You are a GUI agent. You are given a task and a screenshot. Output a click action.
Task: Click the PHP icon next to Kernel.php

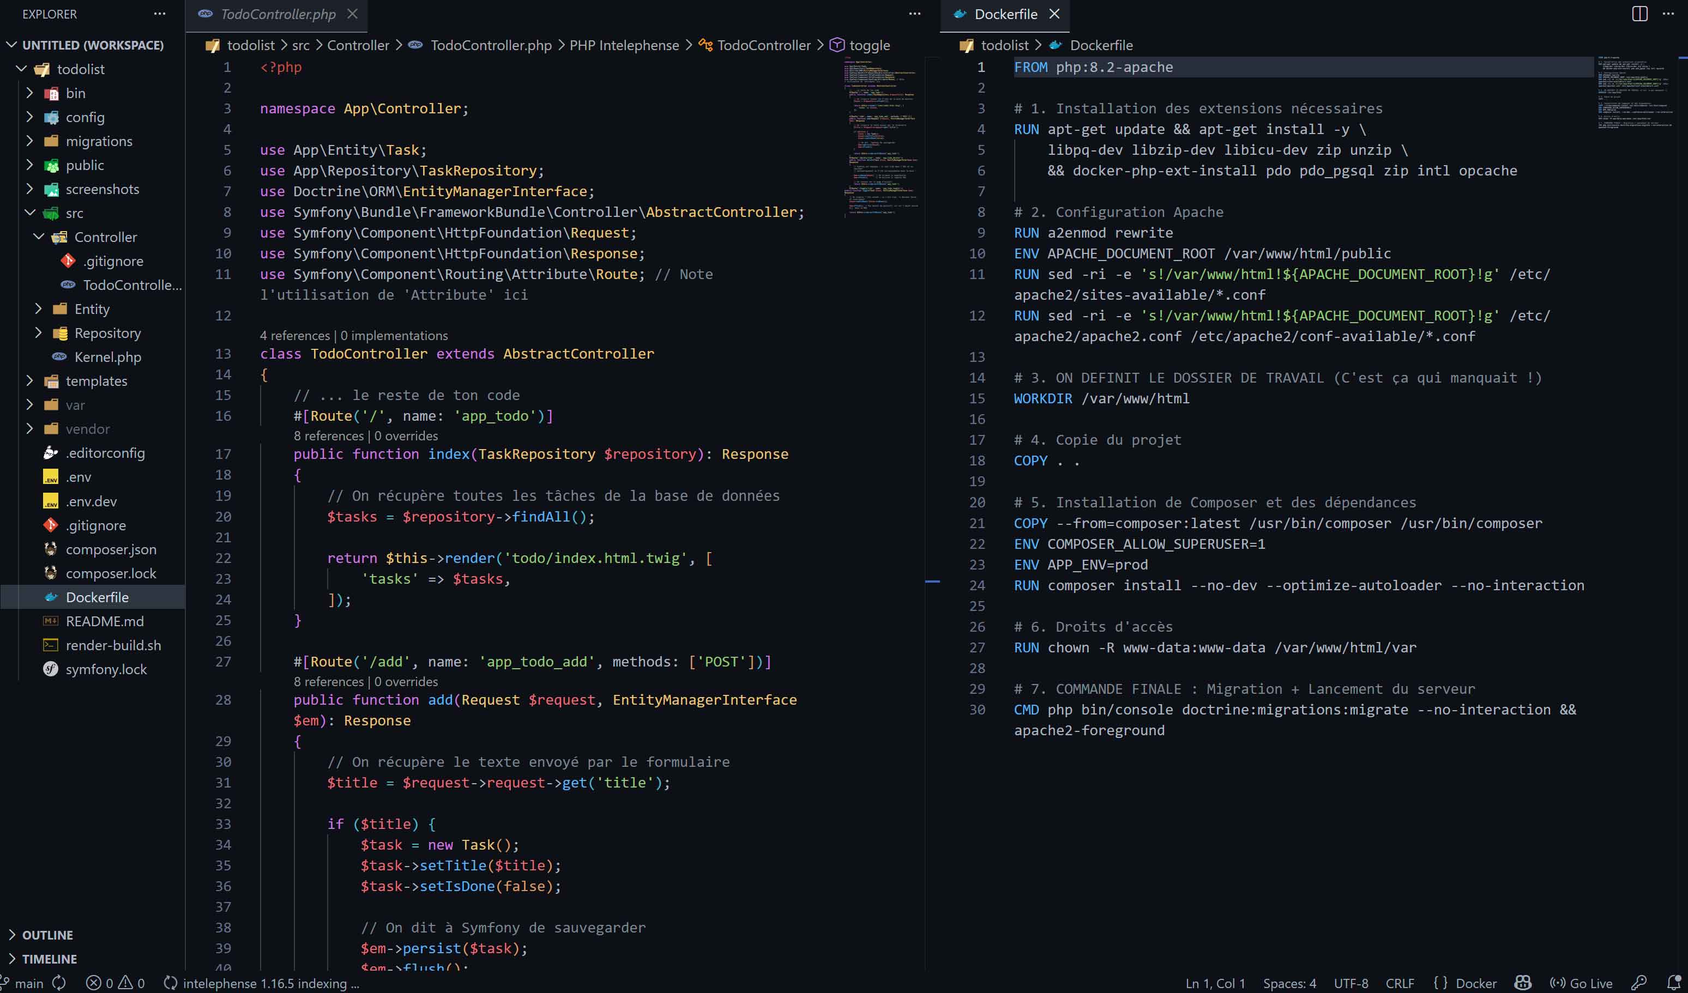click(59, 356)
